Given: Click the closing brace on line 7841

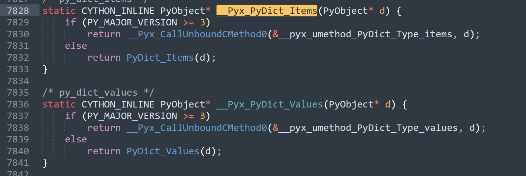Looking at the screenshot, I should (x=45, y=163).
